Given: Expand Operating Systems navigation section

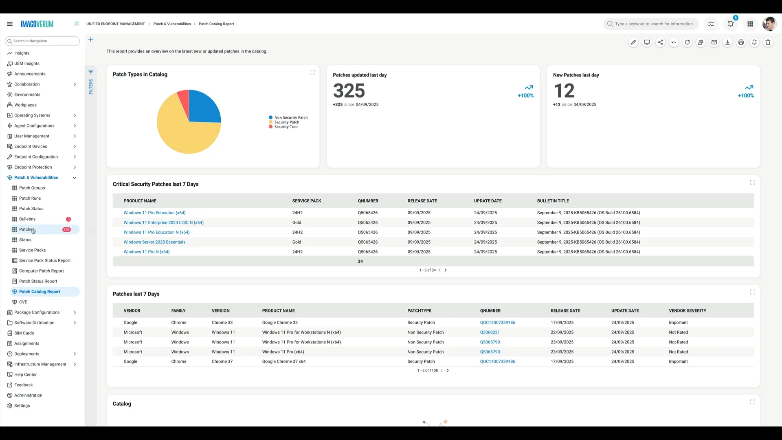Looking at the screenshot, I should click(75, 116).
